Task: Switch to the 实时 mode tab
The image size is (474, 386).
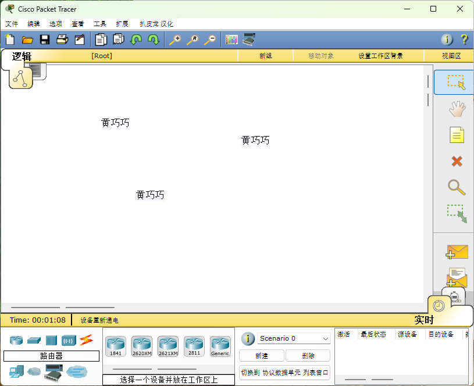Action: point(424,320)
